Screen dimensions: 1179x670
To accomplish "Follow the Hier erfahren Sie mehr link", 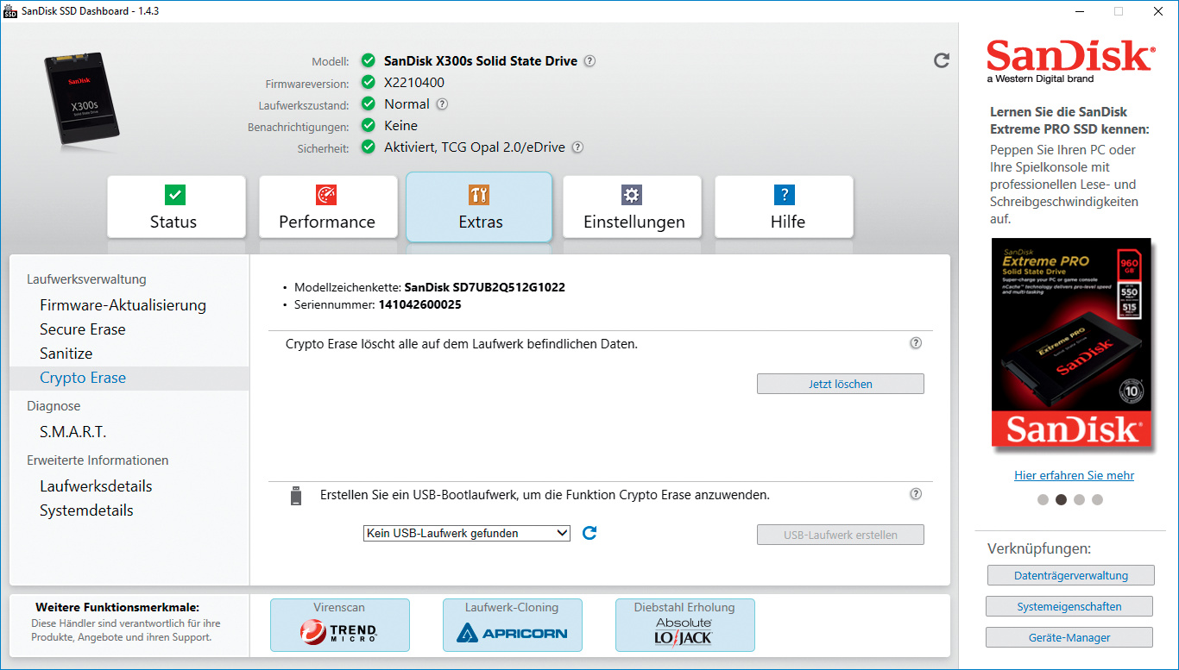I will point(1074,475).
